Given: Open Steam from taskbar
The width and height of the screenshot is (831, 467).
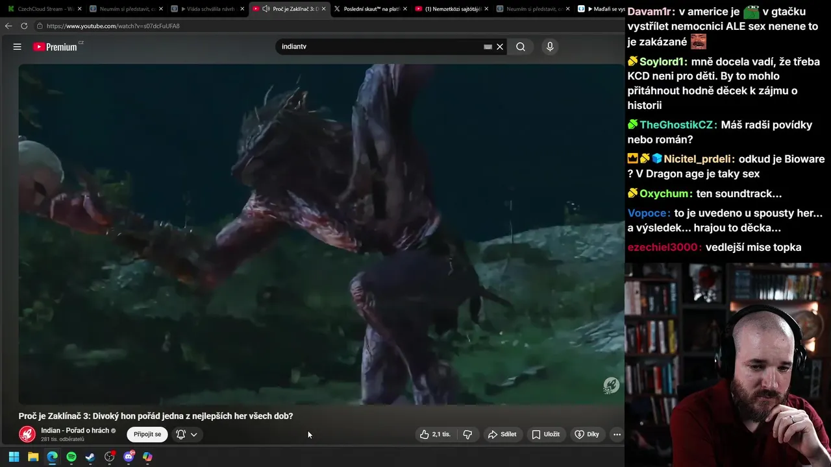Looking at the screenshot, I should [x=90, y=457].
